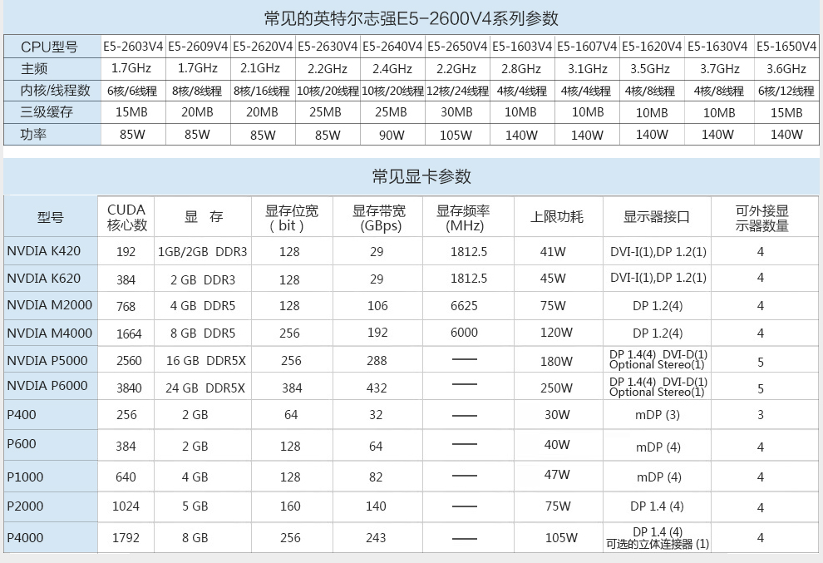Screen dimensions: 823x563
Task: Select the 243 bandwidth value
Action: pos(376,538)
